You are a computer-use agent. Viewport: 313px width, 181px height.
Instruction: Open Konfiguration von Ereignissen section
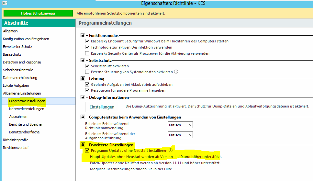[26, 39]
